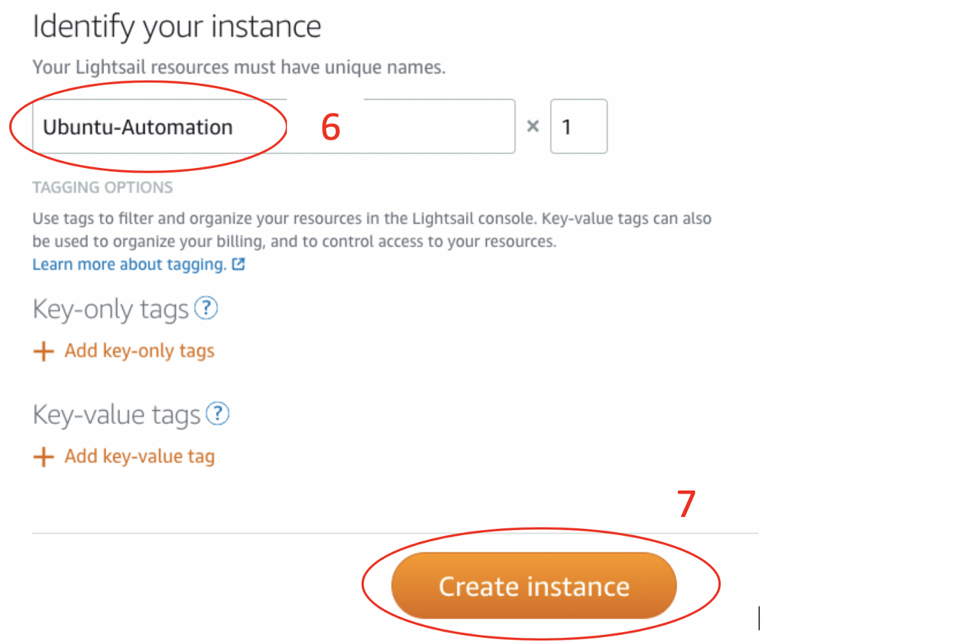Click the plus icon for key-value tag
Viewport: 972px width, 644px height.
click(43, 457)
